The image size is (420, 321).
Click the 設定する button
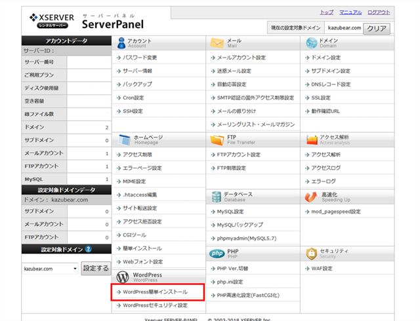[x=96, y=269]
